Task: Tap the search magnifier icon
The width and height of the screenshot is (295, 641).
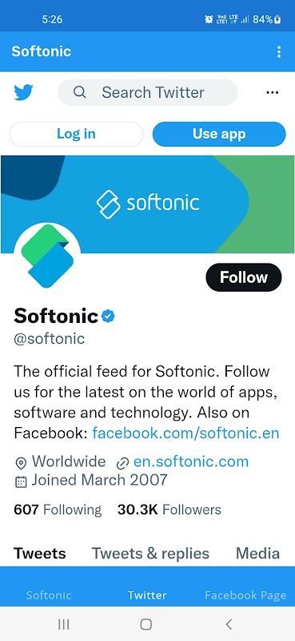Action: (x=80, y=92)
